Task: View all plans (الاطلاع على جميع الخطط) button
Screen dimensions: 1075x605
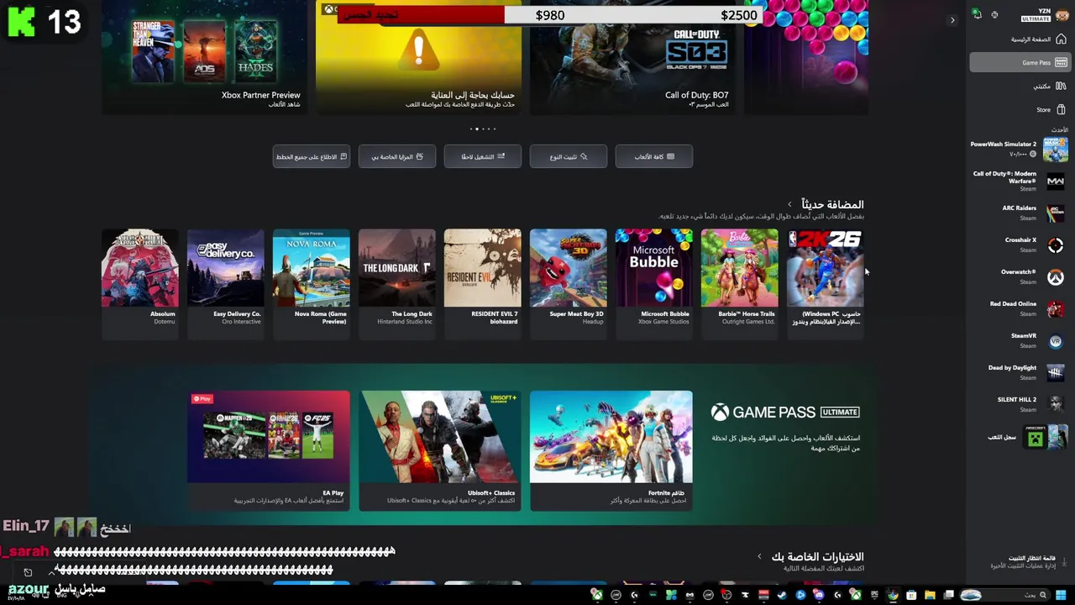Action: point(311,156)
